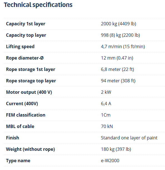Click the 12 mm (0.47 in) value
This screenshot has height=170, width=165.
pos(117,58)
